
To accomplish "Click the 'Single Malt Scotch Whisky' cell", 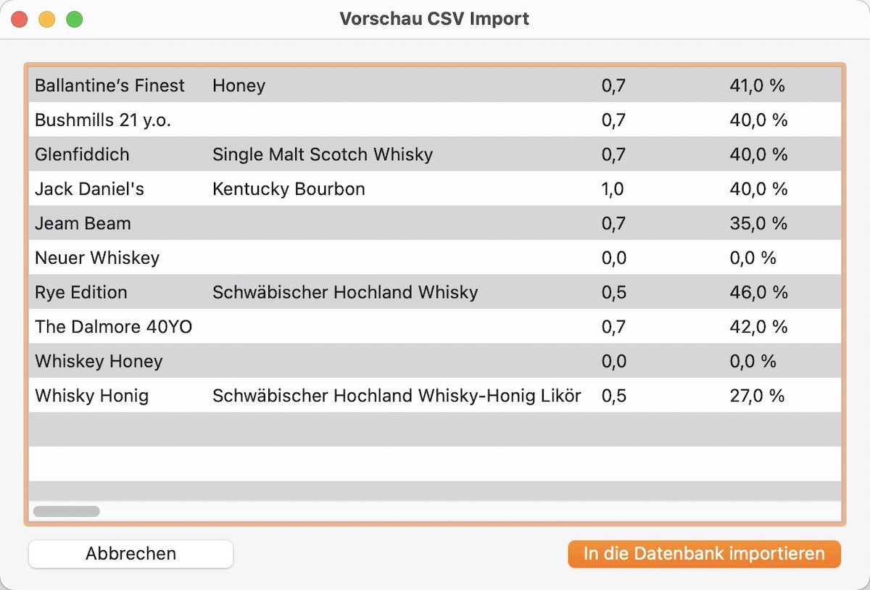I will pos(323,154).
